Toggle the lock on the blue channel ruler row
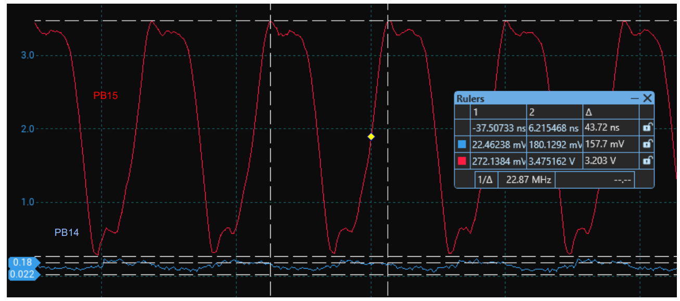 [x=646, y=144]
